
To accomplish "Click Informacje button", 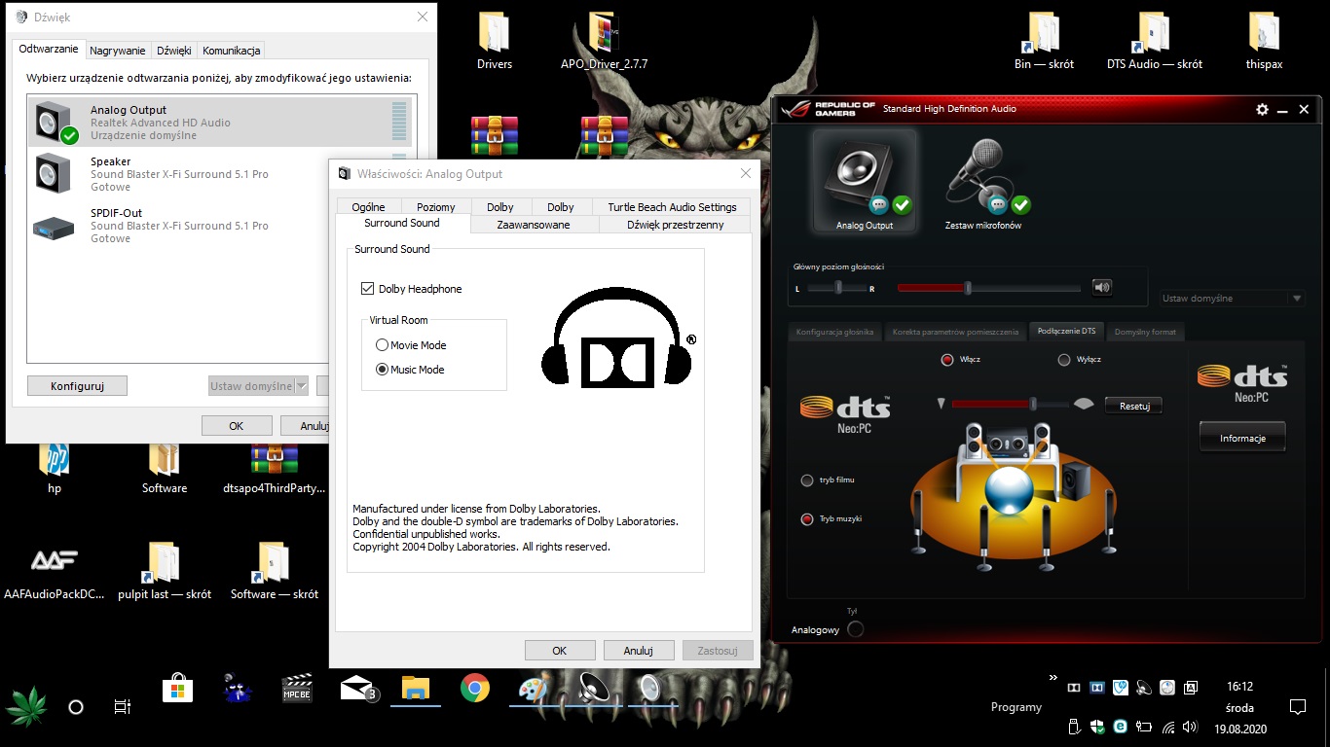I will 1242,438.
